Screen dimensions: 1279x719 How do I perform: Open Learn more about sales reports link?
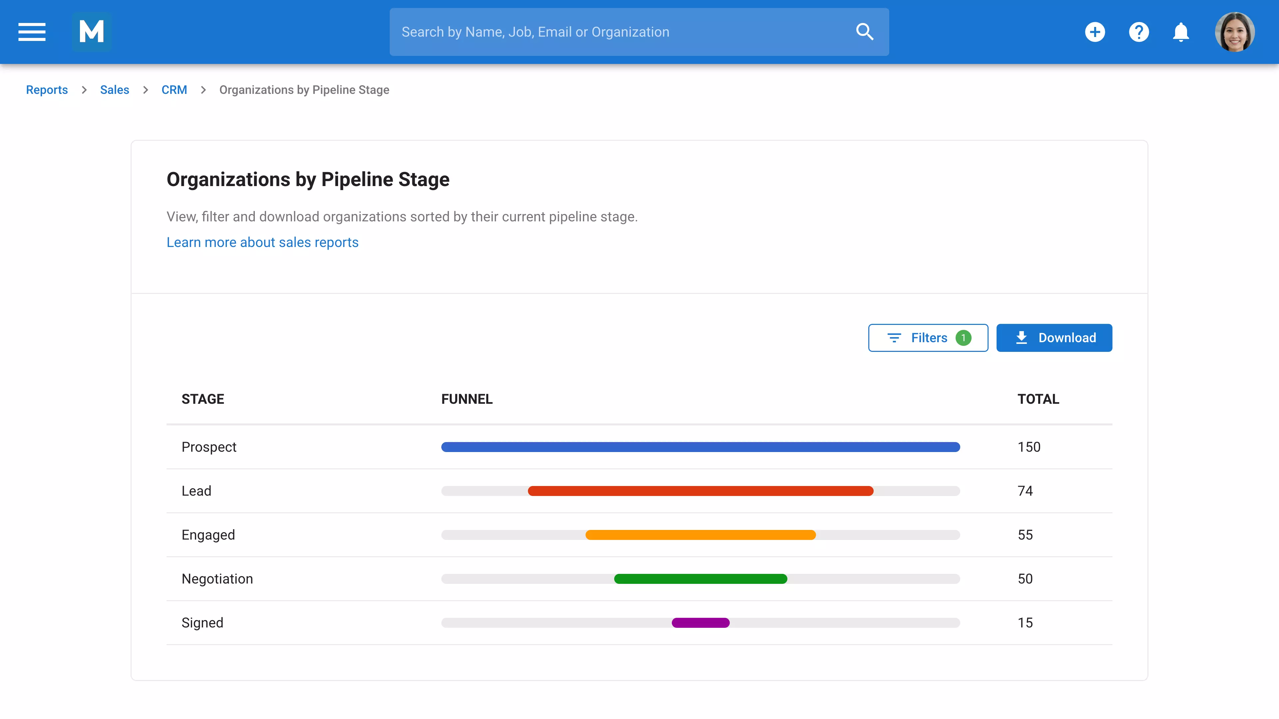pos(262,242)
